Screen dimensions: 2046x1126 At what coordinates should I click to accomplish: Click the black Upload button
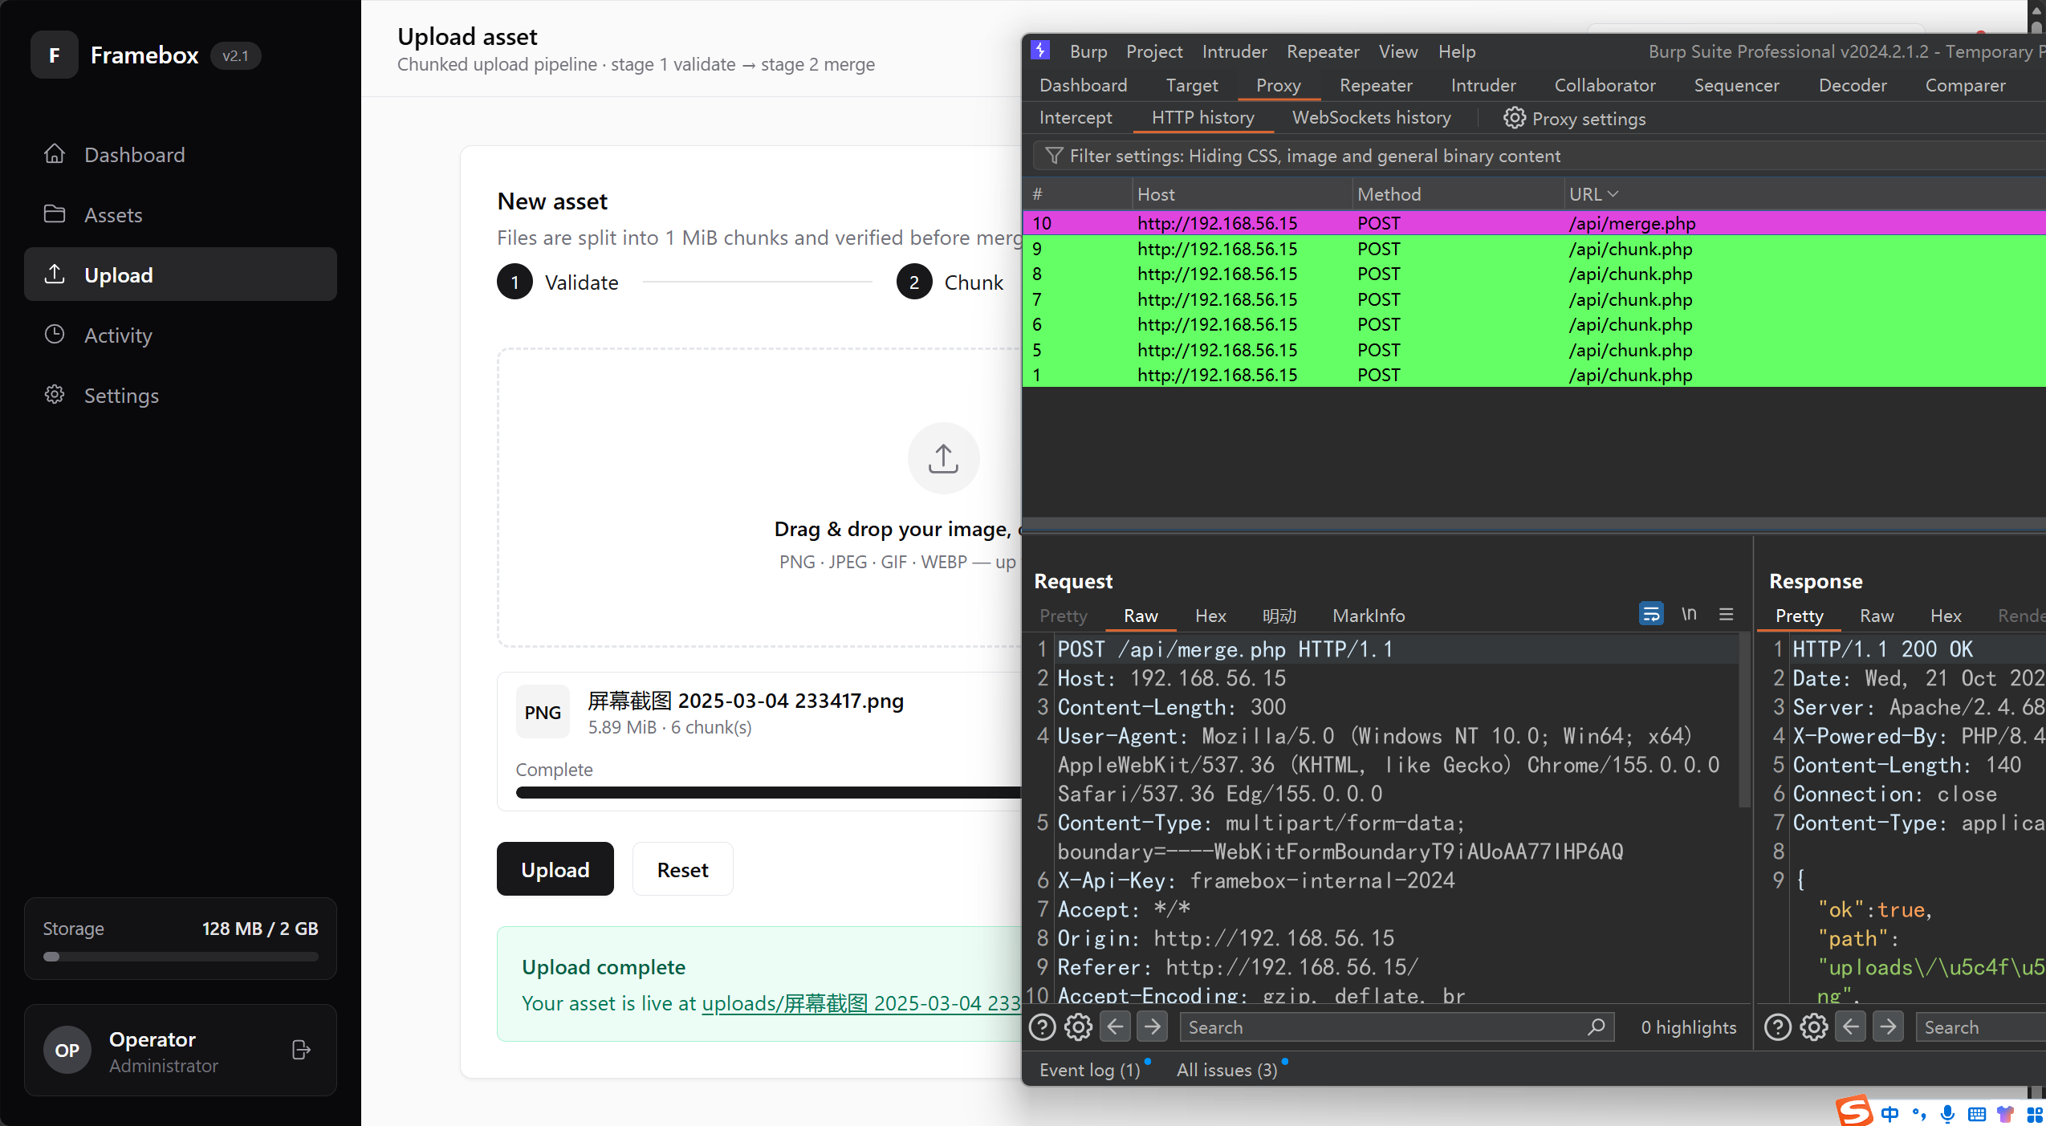[x=555, y=869]
